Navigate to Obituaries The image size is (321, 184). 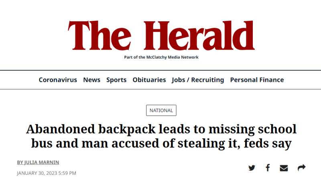pos(149,80)
